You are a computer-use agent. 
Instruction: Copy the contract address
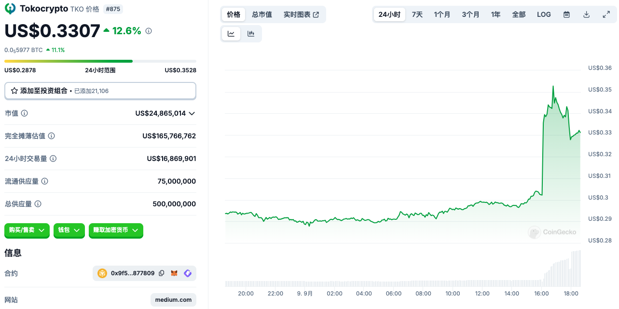[162, 273]
